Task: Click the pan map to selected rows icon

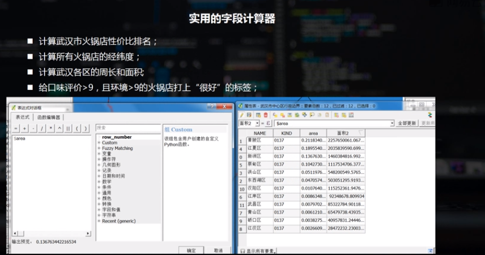Action: point(304,115)
